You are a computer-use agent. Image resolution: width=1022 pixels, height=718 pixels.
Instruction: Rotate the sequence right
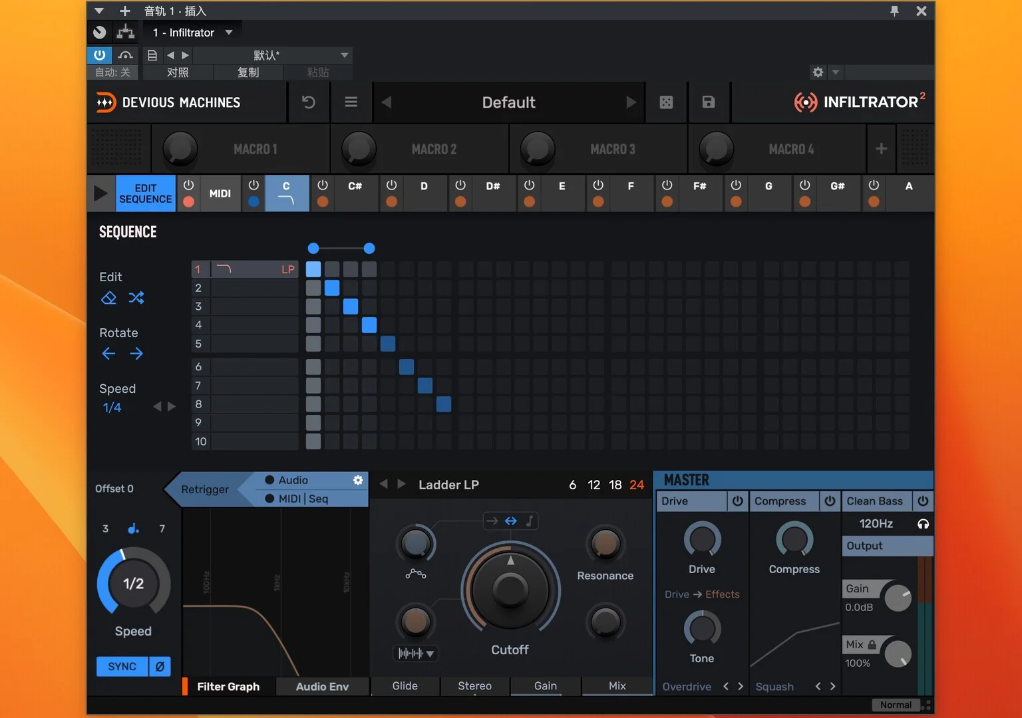click(136, 354)
